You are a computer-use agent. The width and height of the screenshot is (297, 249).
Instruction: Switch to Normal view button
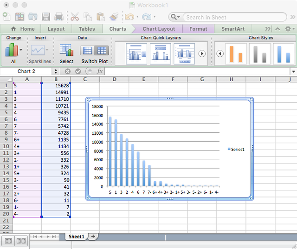click(8, 241)
